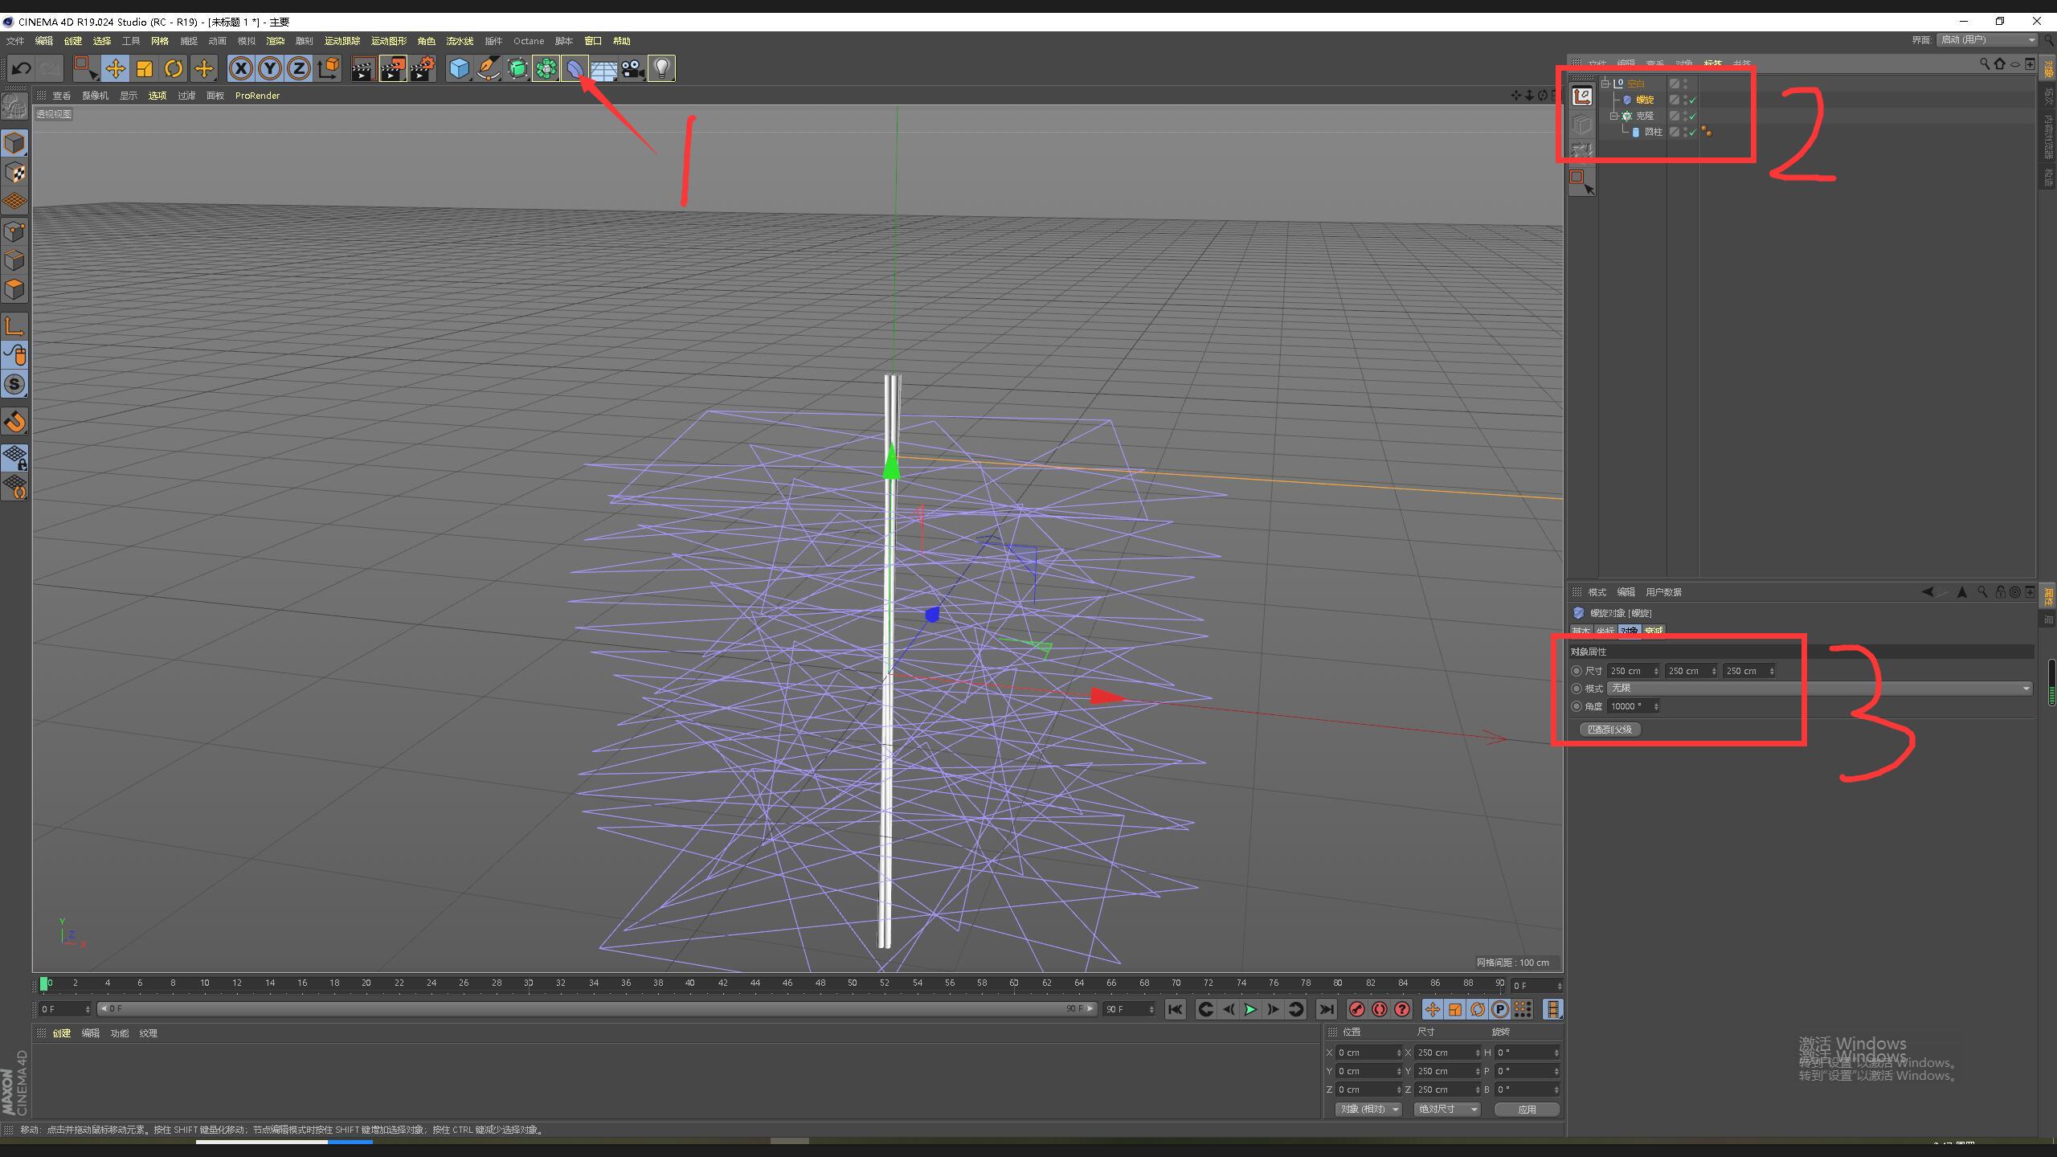This screenshot has width=2057, height=1157.
Task: Add a light via lightbulb icon
Action: click(661, 69)
